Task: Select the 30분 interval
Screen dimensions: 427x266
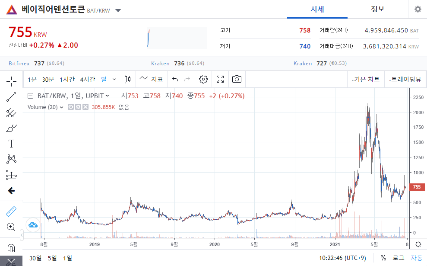Action: pyautogui.click(x=48, y=80)
